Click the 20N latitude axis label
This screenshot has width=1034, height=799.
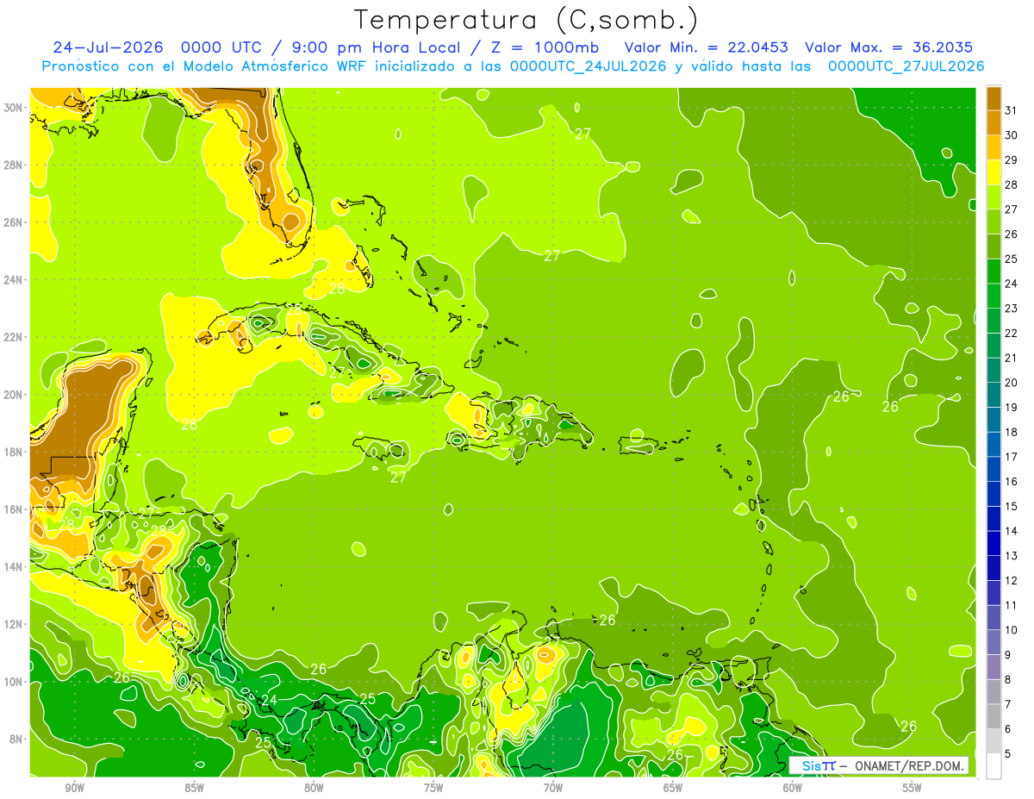(x=14, y=395)
